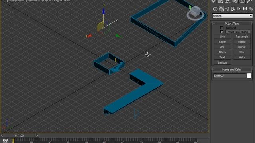Uncheck the Start New Shape checkbox
Image resolution: width=255 pixels, height=143 pixels.
[x=222, y=32]
